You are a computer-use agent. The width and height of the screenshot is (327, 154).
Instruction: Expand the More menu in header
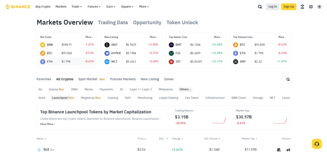pos(144,7)
